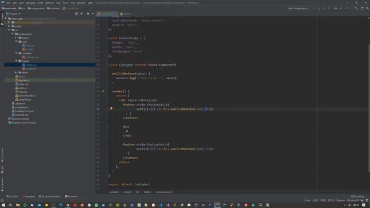Click the rollback arrow icon in the toolbar
The height and width of the screenshot is (208, 370).
pos(356,8)
